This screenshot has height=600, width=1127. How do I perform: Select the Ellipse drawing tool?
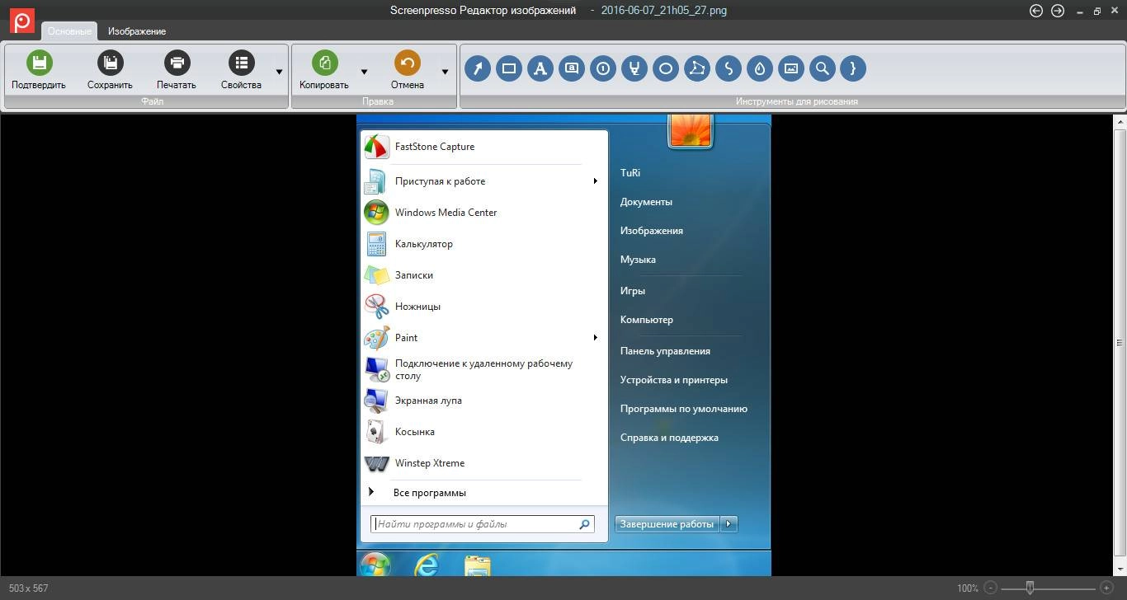[666, 68]
